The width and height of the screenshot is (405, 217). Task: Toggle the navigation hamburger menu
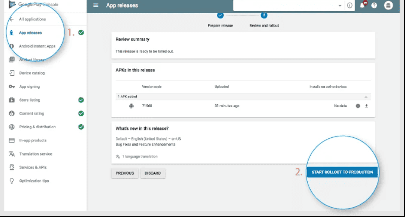[96, 6]
